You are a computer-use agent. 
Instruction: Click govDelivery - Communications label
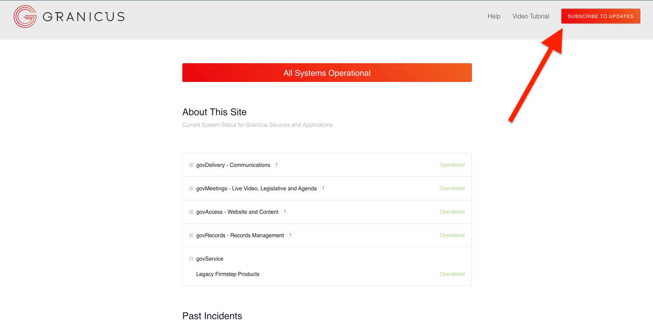point(233,165)
